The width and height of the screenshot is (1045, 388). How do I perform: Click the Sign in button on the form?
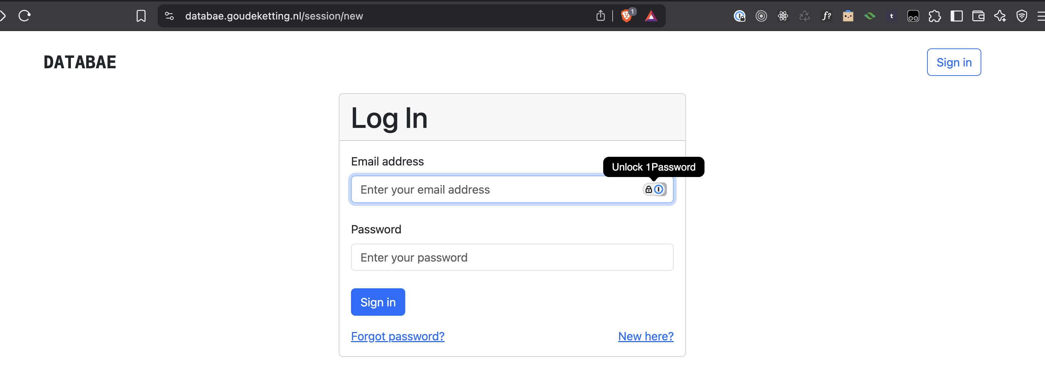tap(378, 302)
